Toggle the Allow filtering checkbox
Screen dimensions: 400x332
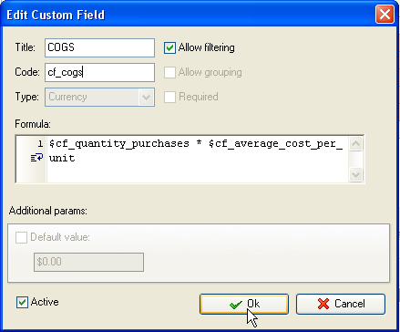(169, 47)
